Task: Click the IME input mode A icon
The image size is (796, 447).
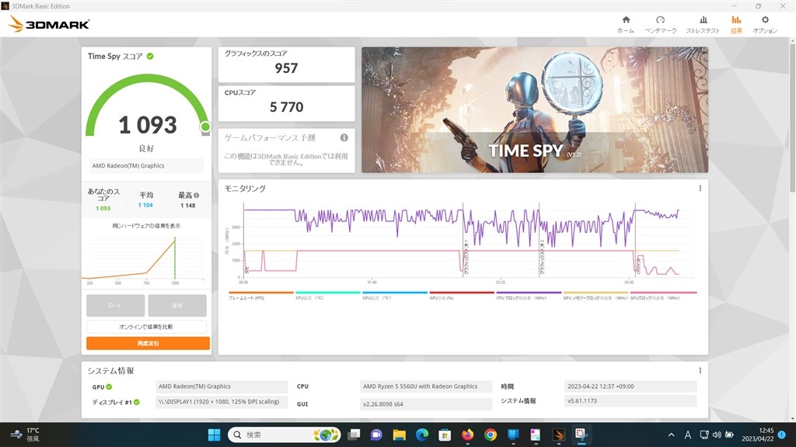Action: 688,435
